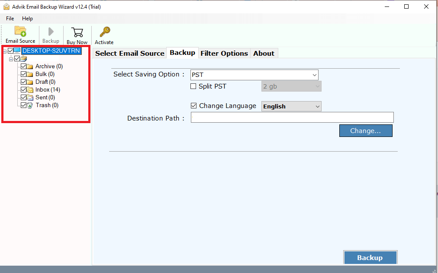Minimize the Advik Email Backup Wizard window
The image size is (438, 273).
tap(387, 6)
